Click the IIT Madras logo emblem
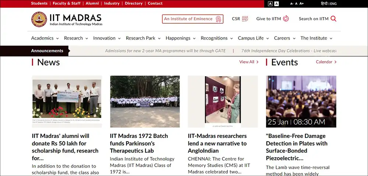The width and height of the screenshot is (368, 176). point(39,19)
